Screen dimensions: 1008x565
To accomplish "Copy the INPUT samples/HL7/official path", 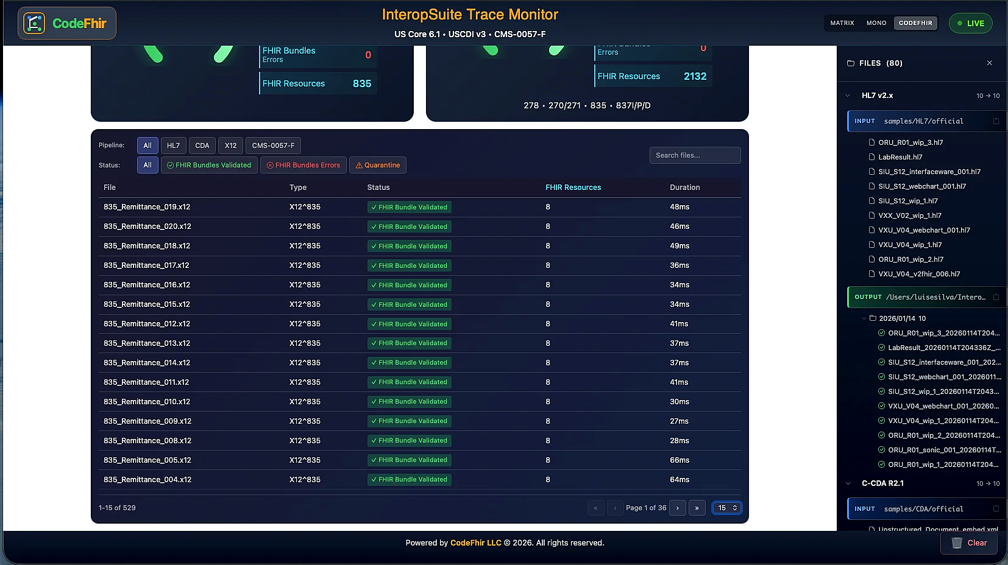I will tap(997, 121).
